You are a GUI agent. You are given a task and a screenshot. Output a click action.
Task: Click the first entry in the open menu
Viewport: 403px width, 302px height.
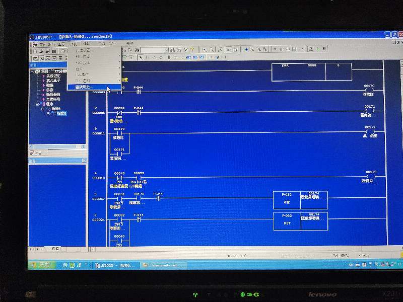(x=94, y=50)
